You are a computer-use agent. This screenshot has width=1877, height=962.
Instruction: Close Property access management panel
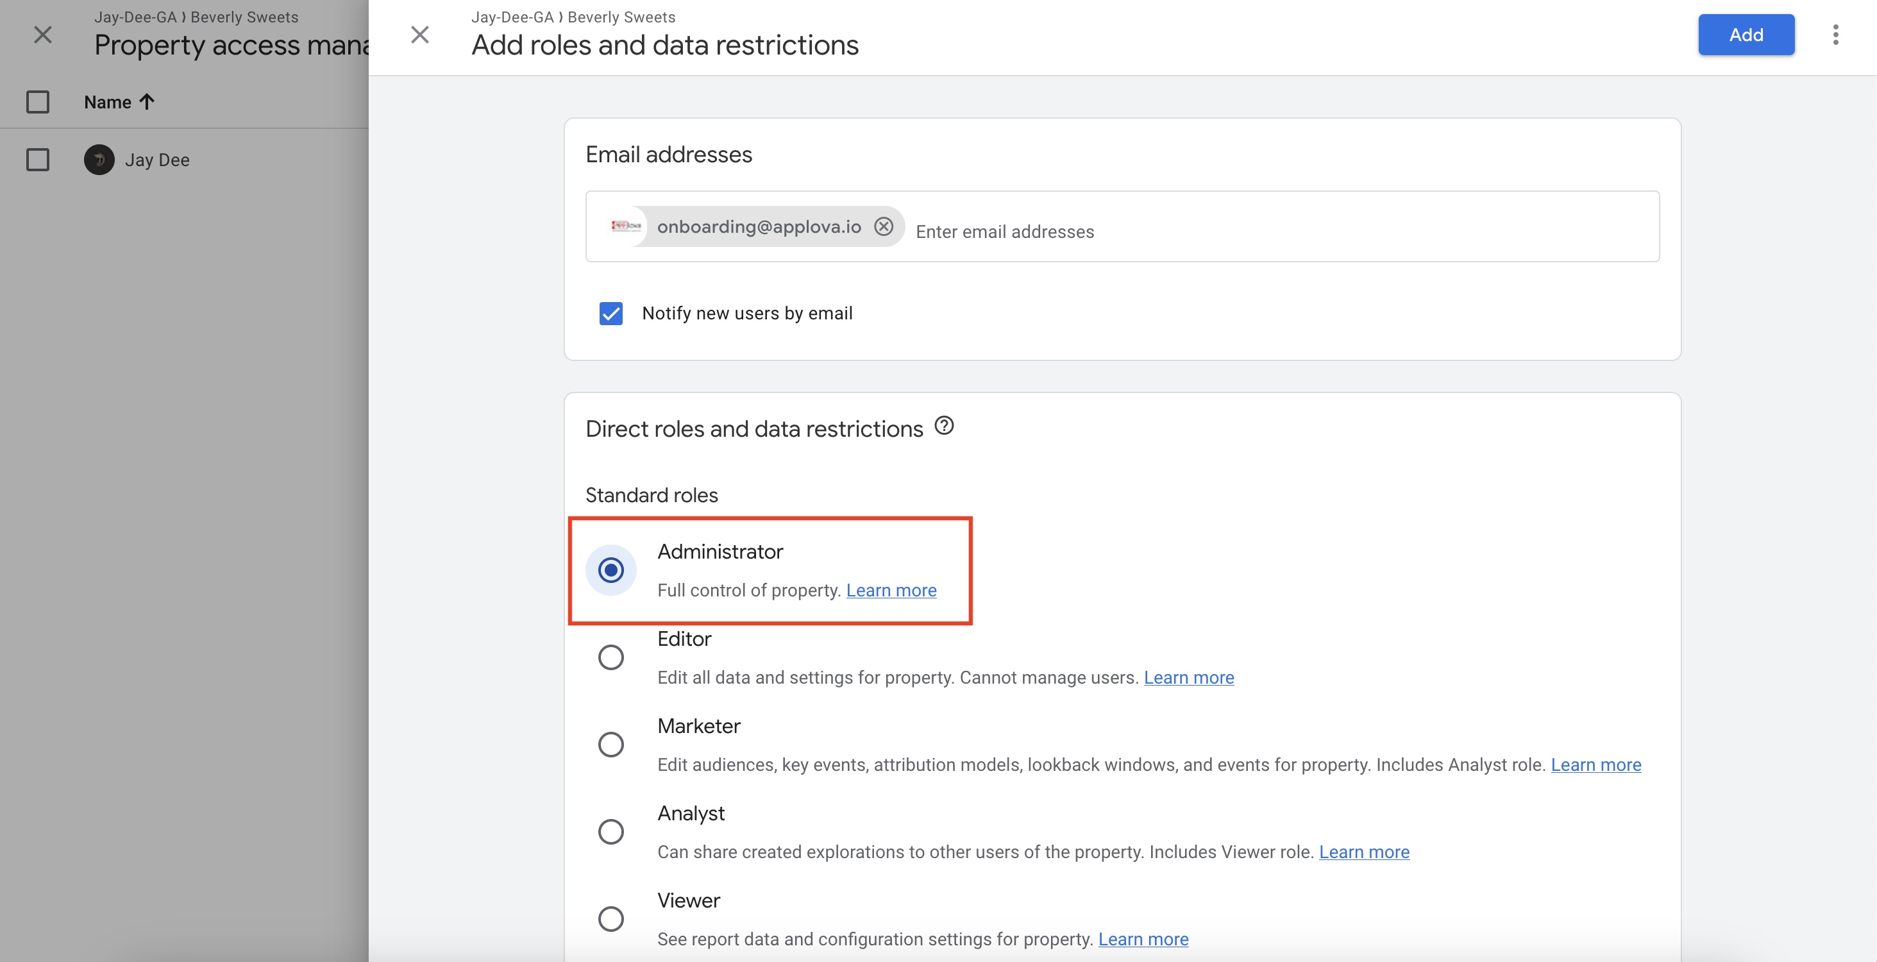click(x=43, y=34)
